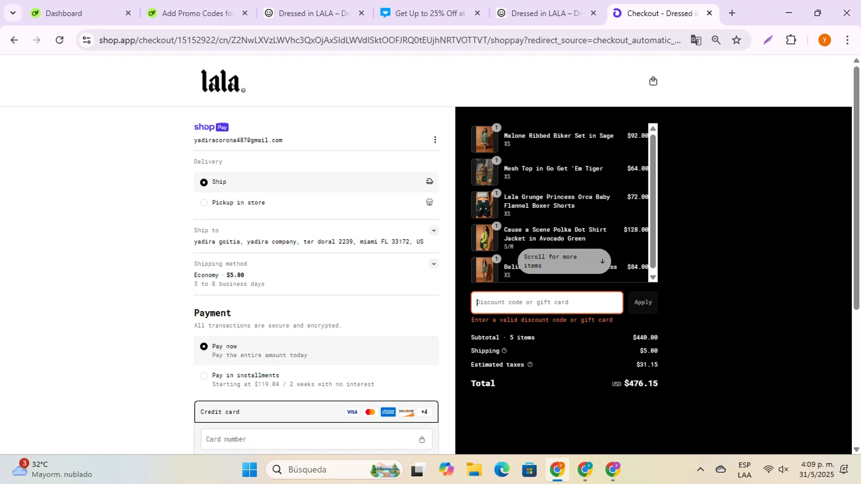Switch to the second Dressed in LALA tab

coord(547,13)
